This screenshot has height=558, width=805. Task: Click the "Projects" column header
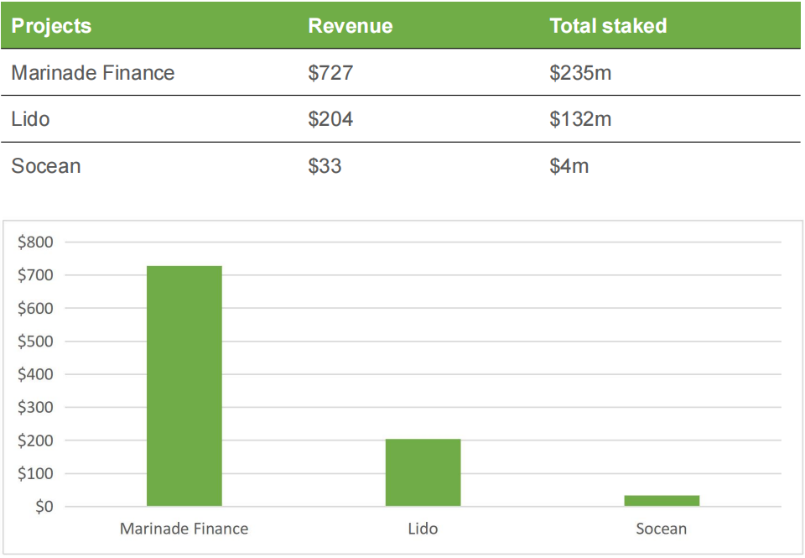coord(51,26)
